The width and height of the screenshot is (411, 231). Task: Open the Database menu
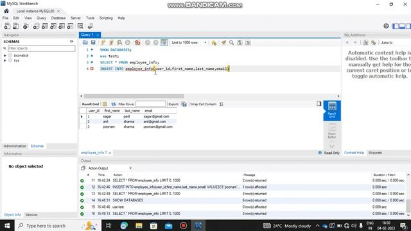58,18
